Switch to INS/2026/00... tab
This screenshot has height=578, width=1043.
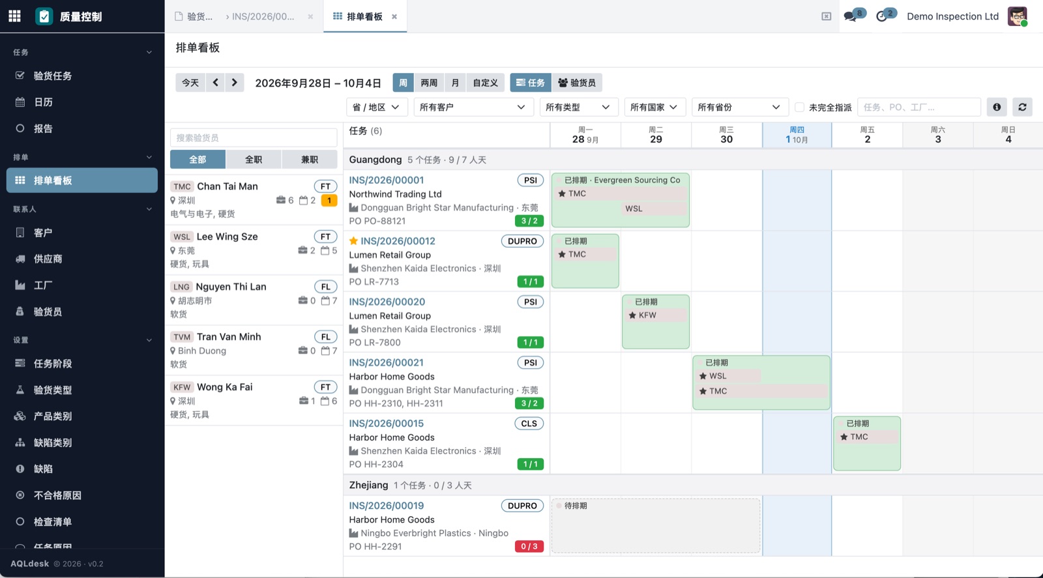pyautogui.click(x=263, y=17)
